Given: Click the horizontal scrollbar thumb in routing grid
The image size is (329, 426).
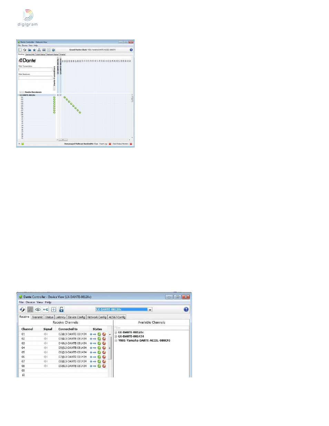Looking at the screenshot, I should pyautogui.click(x=63, y=140).
